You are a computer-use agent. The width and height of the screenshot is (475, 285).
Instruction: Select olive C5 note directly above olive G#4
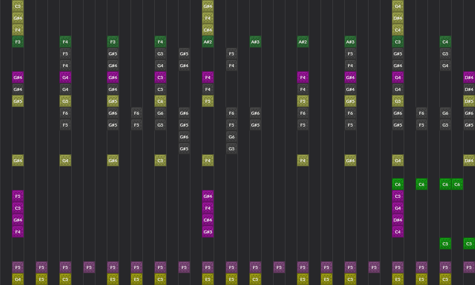[18, 6]
